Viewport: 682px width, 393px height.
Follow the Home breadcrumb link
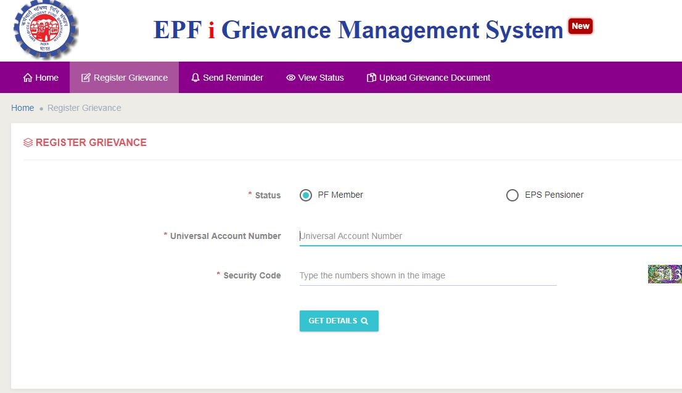[x=23, y=108]
